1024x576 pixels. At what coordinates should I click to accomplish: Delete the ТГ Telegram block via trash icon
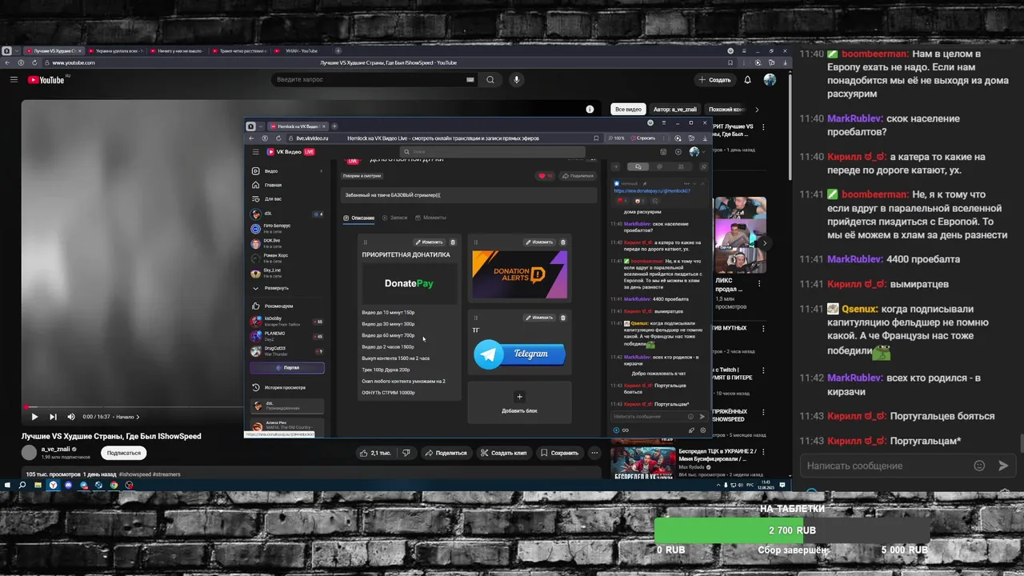click(x=562, y=318)
